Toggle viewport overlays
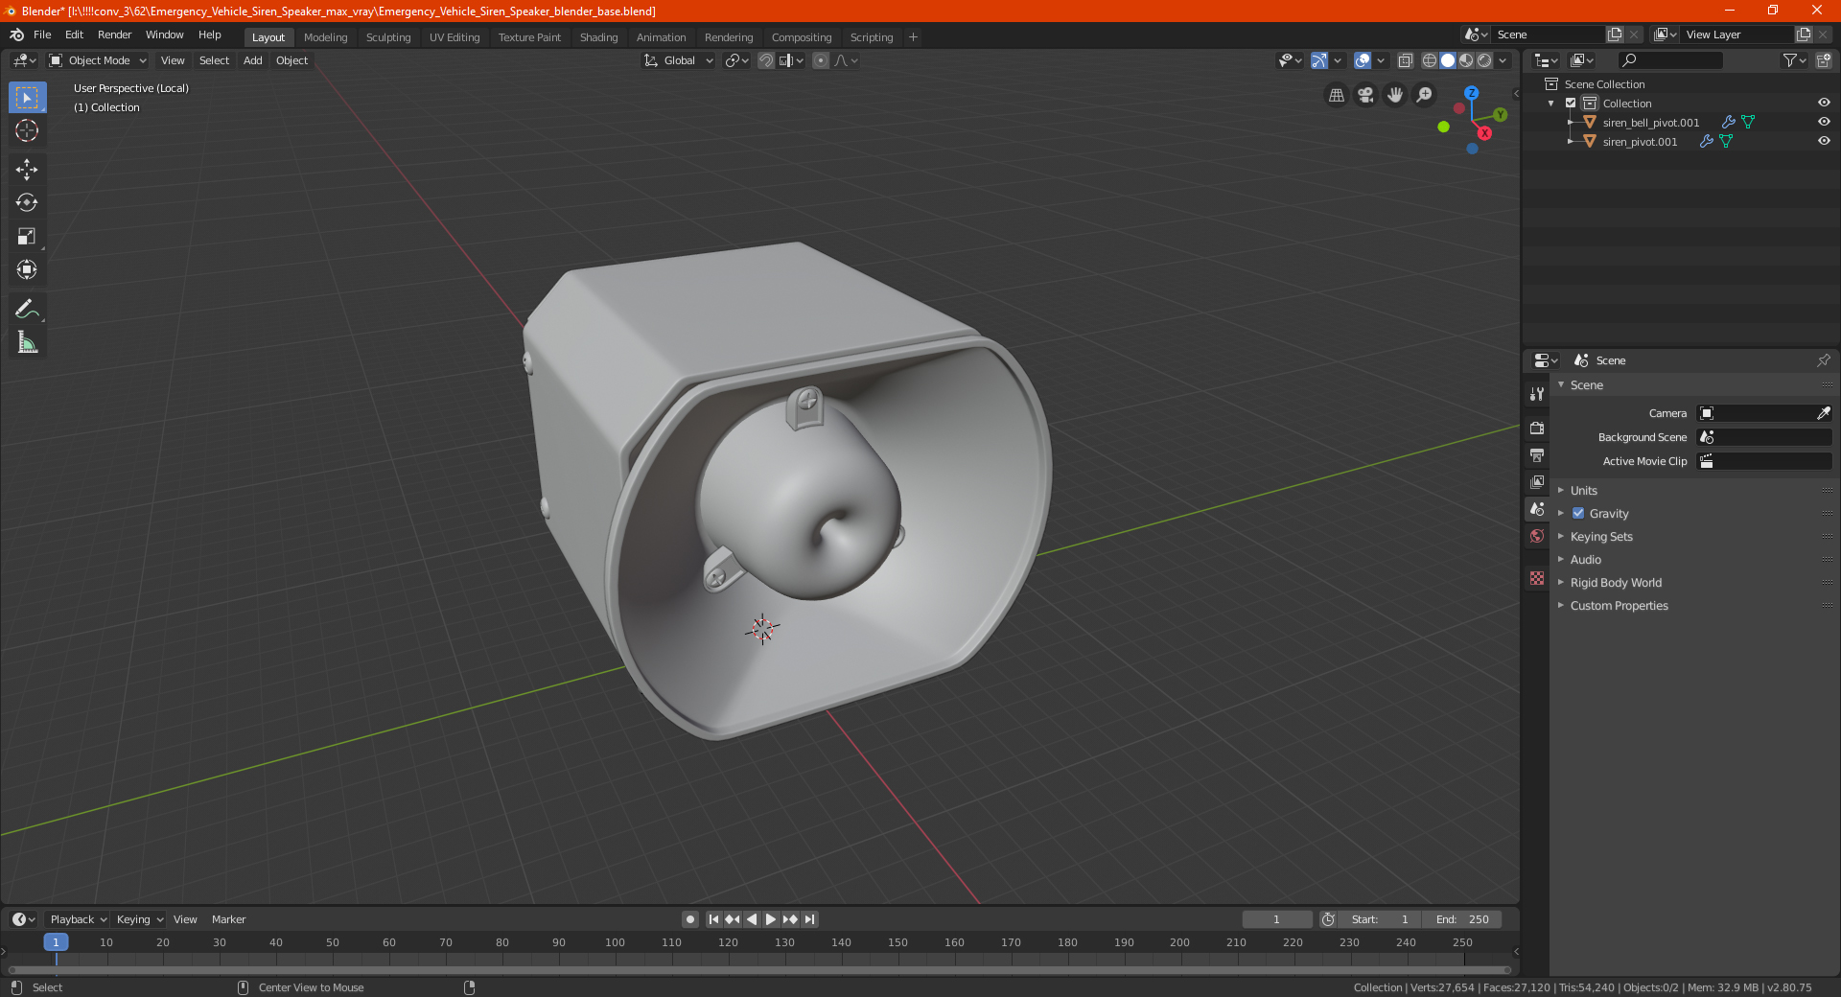 [1363, 60]
